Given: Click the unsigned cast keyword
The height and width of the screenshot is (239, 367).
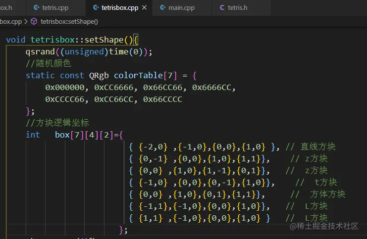Looking at the screenshot, I should tap(84, 51).
